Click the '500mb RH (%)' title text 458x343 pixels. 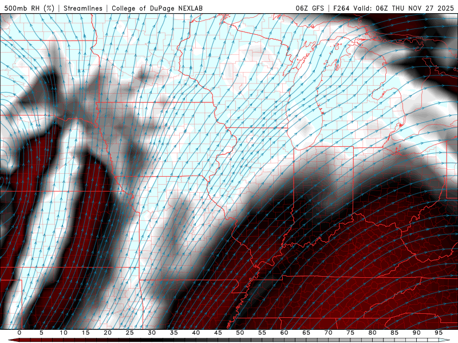click(x=29, y=8)
